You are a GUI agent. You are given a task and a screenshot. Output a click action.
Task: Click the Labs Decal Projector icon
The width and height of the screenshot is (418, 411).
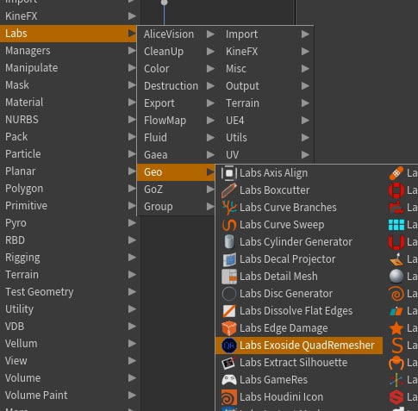[x=229, y=259]
